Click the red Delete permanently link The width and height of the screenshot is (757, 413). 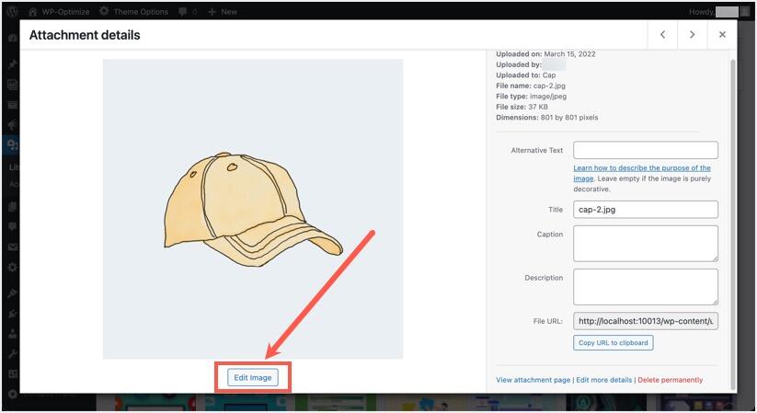[x=670, y=380]
